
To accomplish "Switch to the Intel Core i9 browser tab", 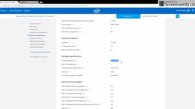I will click(x=9, y=2).
